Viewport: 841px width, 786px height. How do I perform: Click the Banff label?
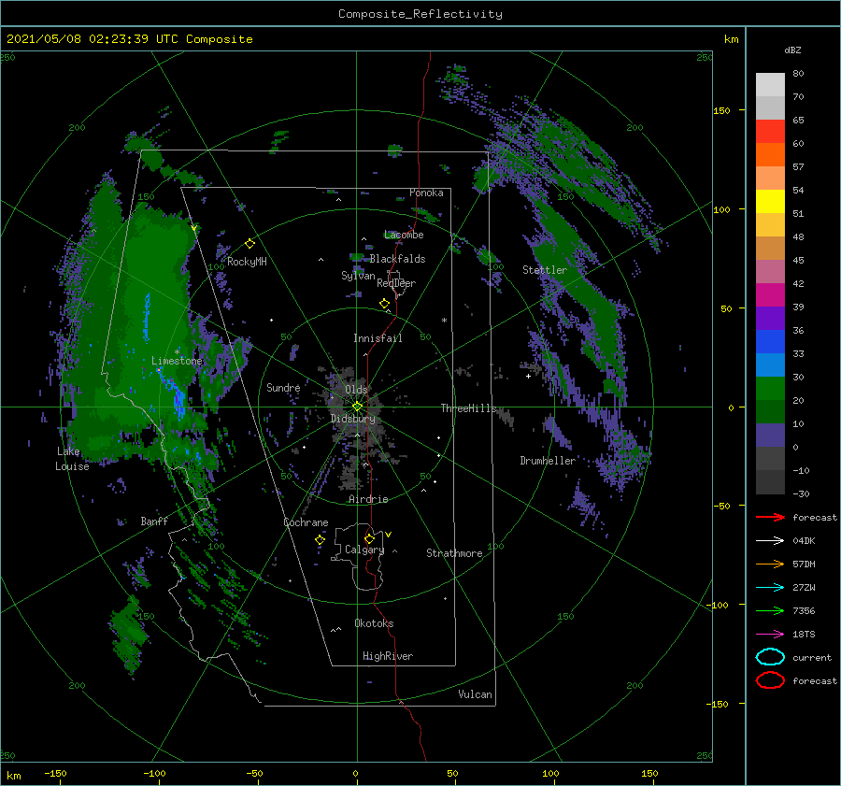[x=154, y=522]
